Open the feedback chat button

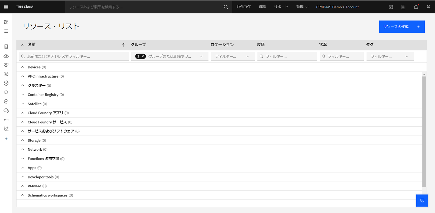[422, 201]
